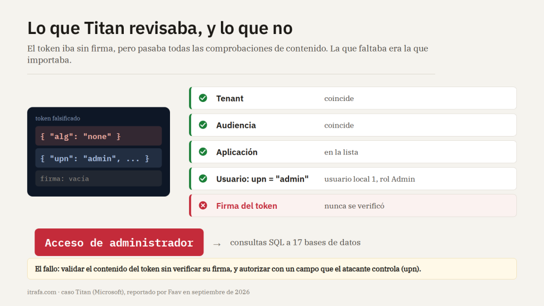This screenshot has width=544, height=306.
Task: Click the itrafa.com footer source line
Action: click(139, 292)
